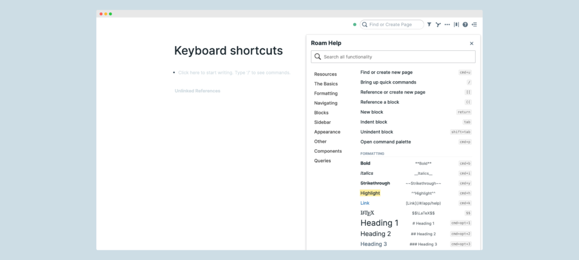Click the yellow window minimize dot

(106, 14)
